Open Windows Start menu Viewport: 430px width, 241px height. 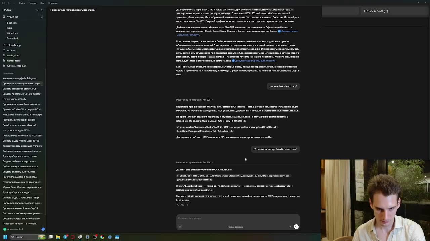(x=5, y=237)
